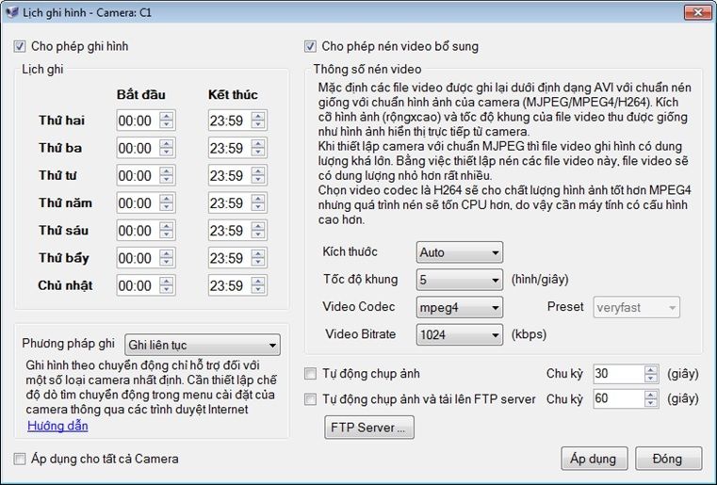Increase Thứ bảy start time with up arrow
717x485 pixels.
coord(167,253)
